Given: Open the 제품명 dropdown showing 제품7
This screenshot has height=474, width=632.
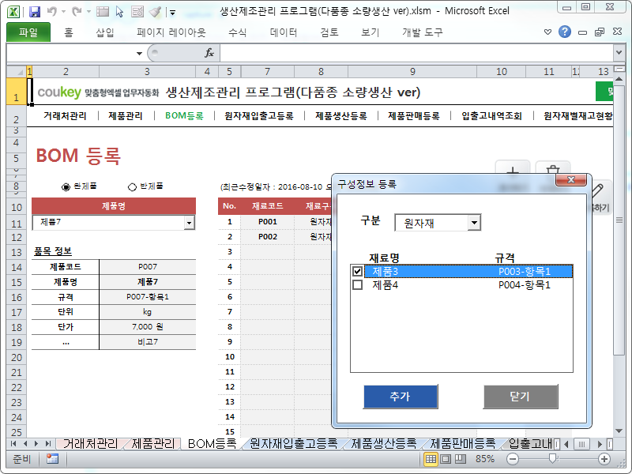Looking at the screenshot, I should pyautogui.click(x=189, y=223).
